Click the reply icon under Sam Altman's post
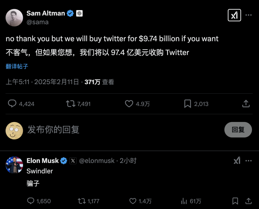The width and height of the screenshot is (259, 209). click(12, 104)
